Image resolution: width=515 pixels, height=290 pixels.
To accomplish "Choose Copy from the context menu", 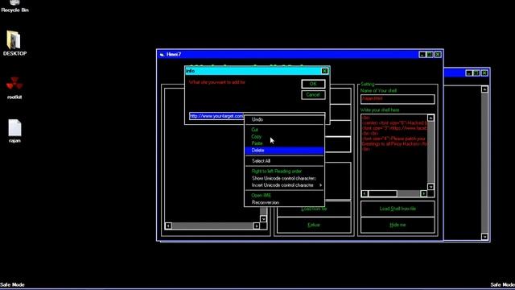I will tap(284, 136).
